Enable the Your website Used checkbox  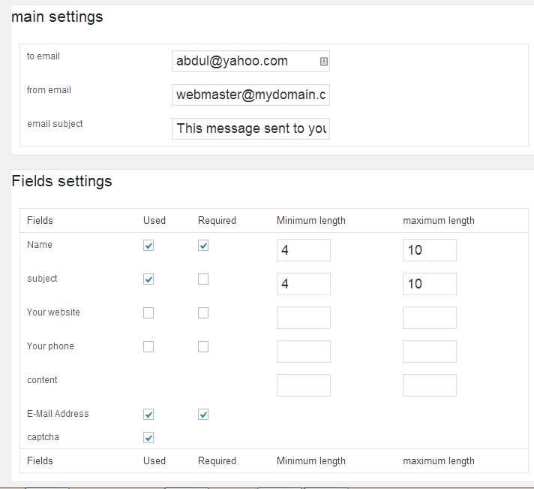click(148, 313)
